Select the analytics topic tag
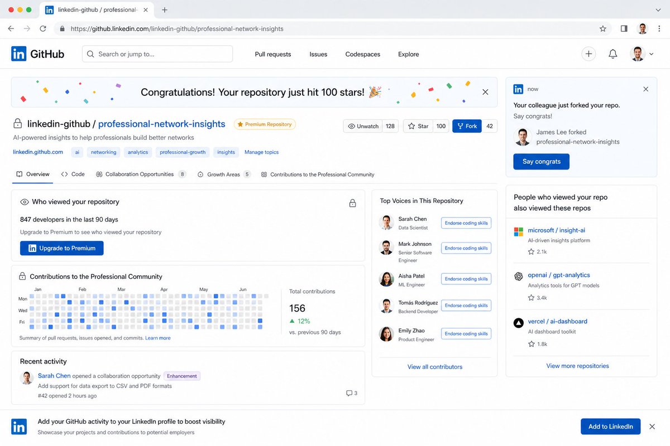Screen dimensions: 670x446 click(x=138, y=152)
